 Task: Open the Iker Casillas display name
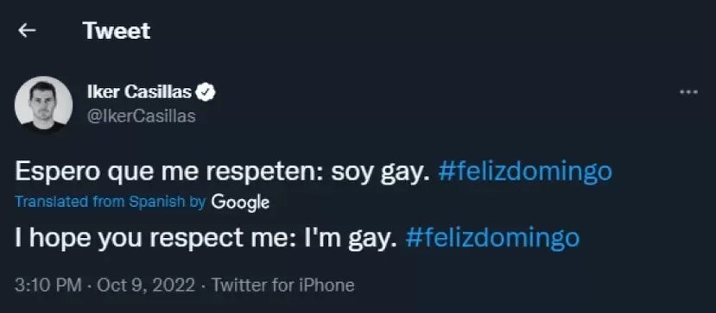[x=139, y=92]
